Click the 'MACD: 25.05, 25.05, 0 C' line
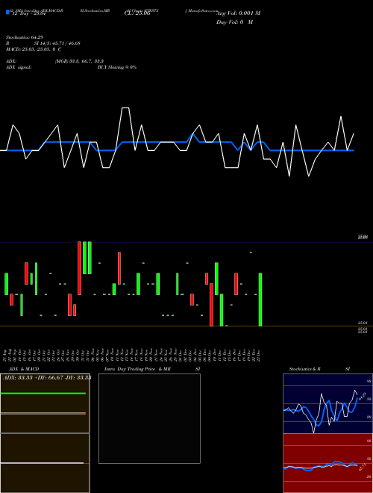The width and height of the screenshot is (373, 493). tap(34, 49)
